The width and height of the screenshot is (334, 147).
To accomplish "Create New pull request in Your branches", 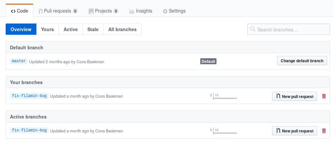I will pos(294,96).
